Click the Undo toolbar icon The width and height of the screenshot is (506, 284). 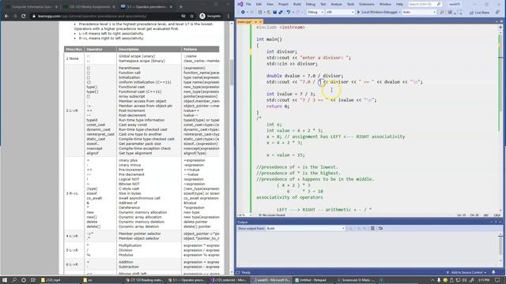289,13
